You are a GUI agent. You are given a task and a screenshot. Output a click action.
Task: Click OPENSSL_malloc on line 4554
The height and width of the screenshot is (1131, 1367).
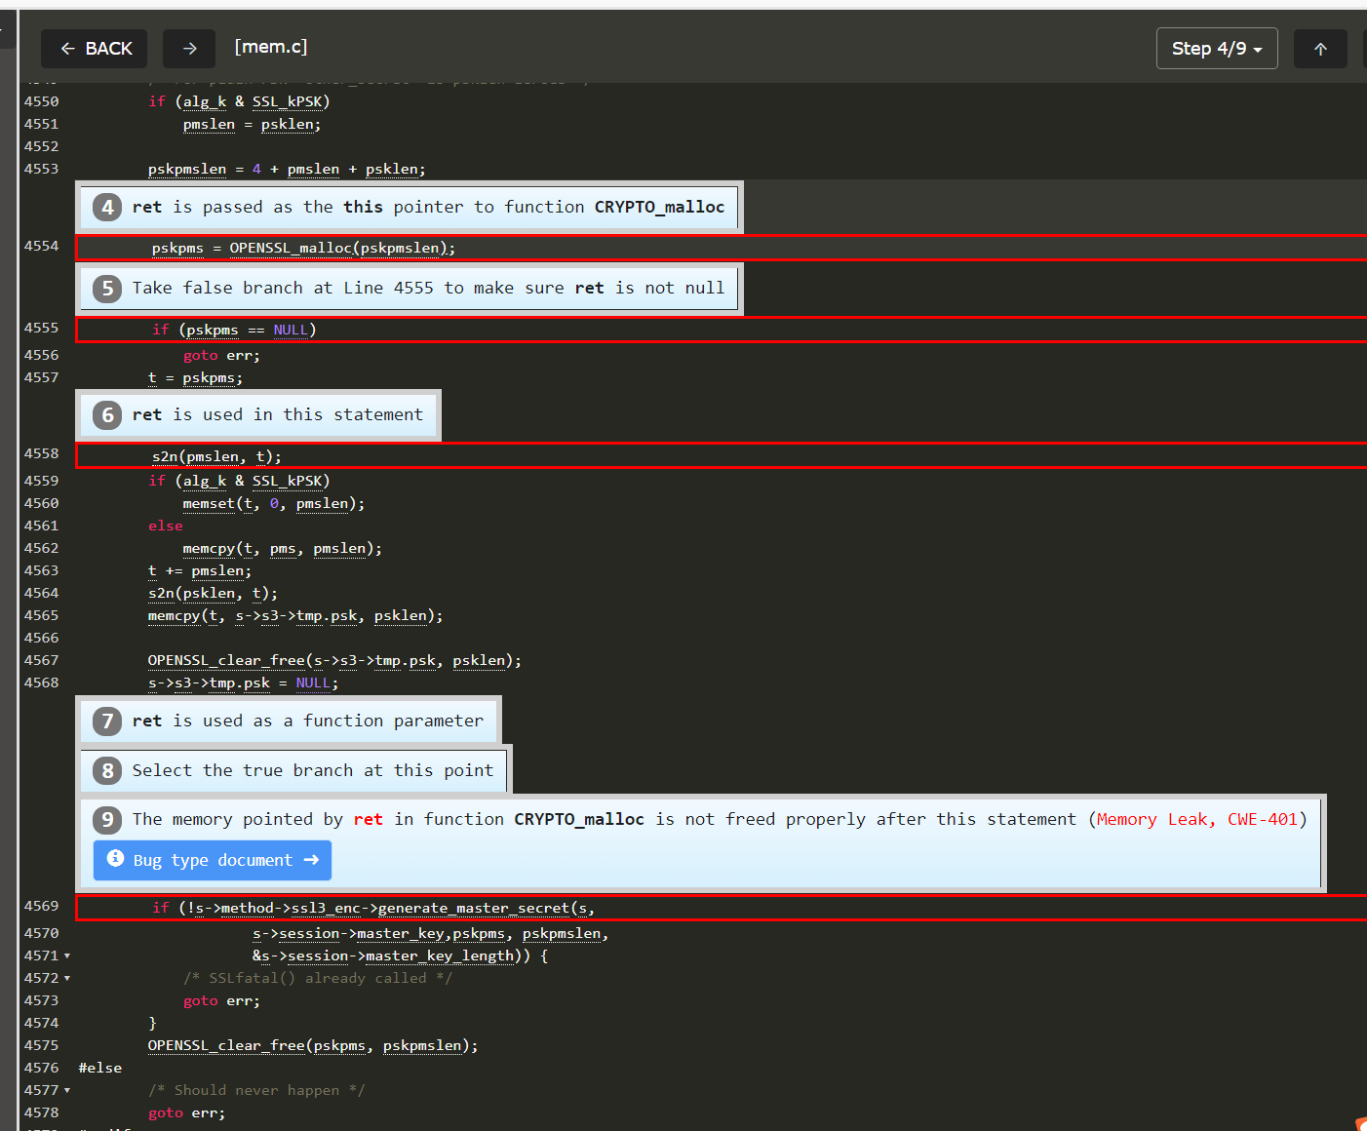click(x=290, y=249)
